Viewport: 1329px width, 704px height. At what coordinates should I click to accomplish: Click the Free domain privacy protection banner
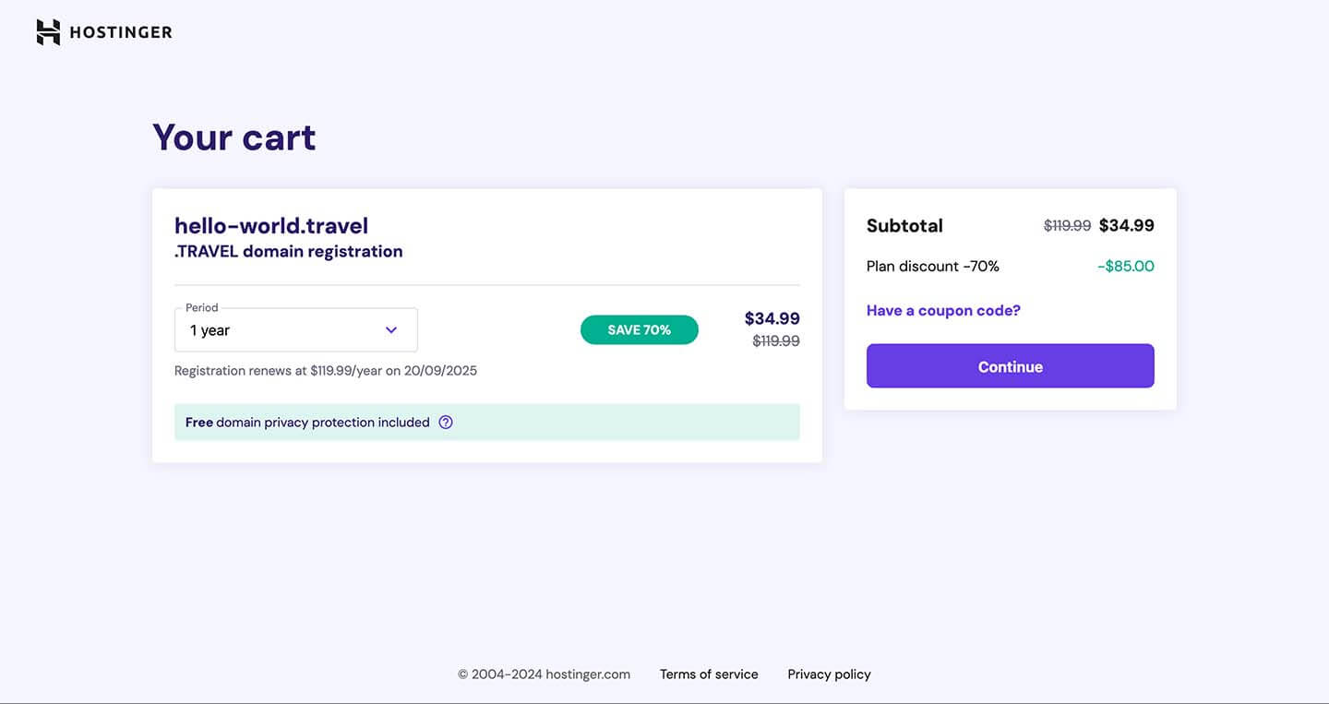click(487, 423)
